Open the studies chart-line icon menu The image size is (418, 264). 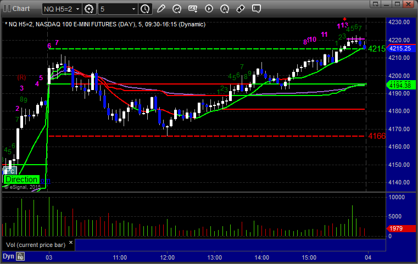click(177, 9)
